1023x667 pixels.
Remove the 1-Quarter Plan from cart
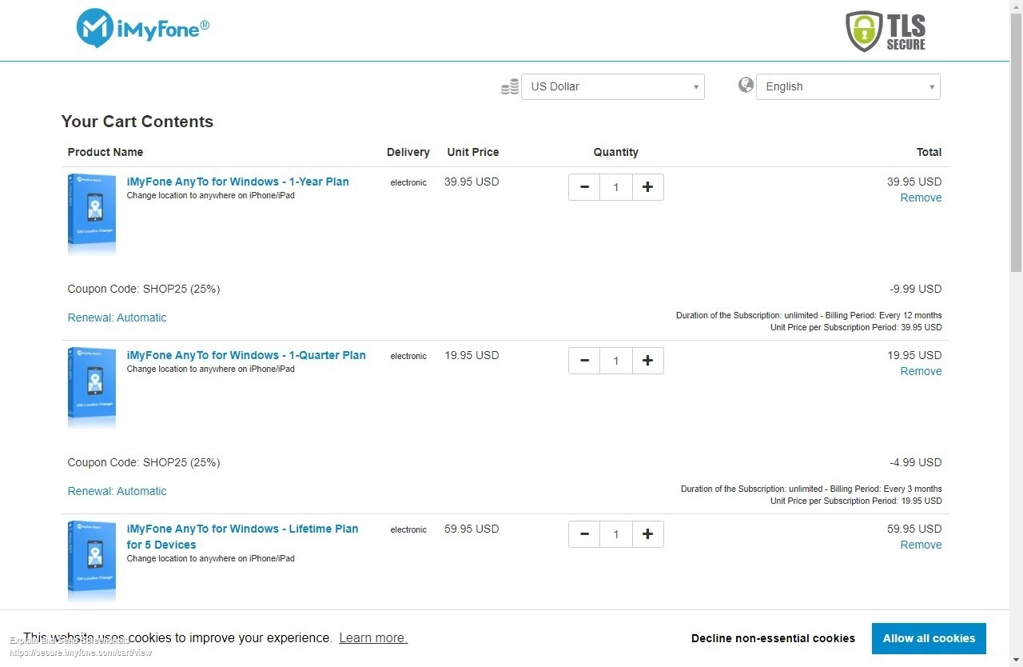(921, 371)
